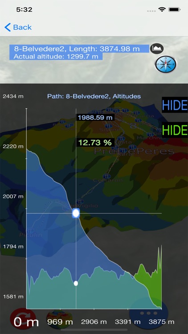Tap the Actual altitude 1299.7 m label
The image size is (188, 334).
click(56, 57)
